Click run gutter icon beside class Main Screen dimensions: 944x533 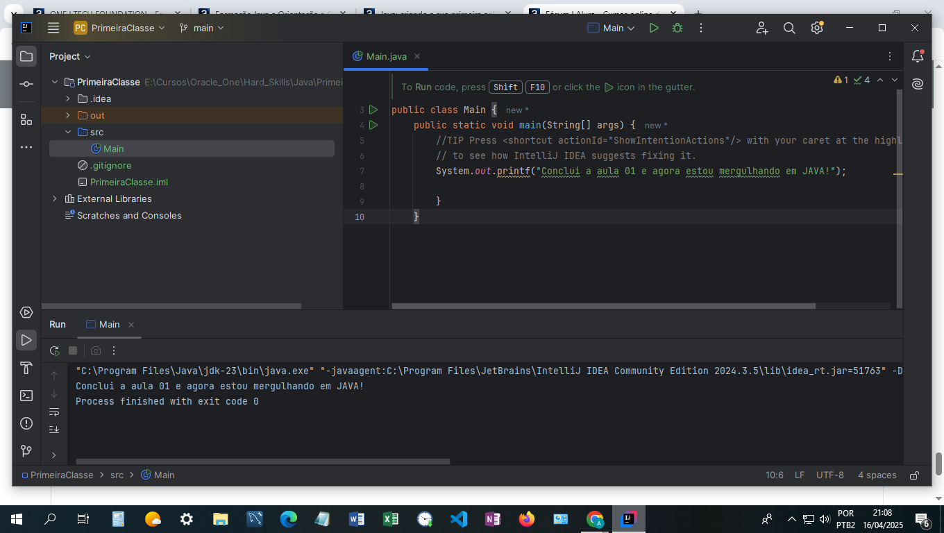click(373, 110)
